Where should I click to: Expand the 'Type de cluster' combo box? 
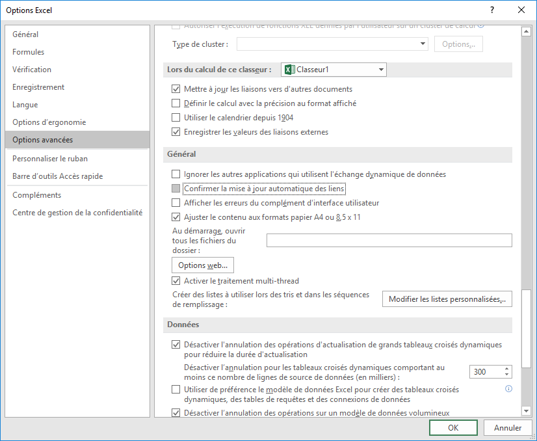[x=422, y=44]
